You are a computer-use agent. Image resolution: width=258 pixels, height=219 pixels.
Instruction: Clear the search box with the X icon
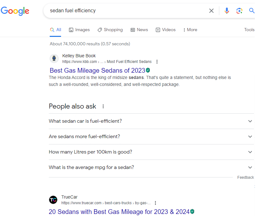211,11
